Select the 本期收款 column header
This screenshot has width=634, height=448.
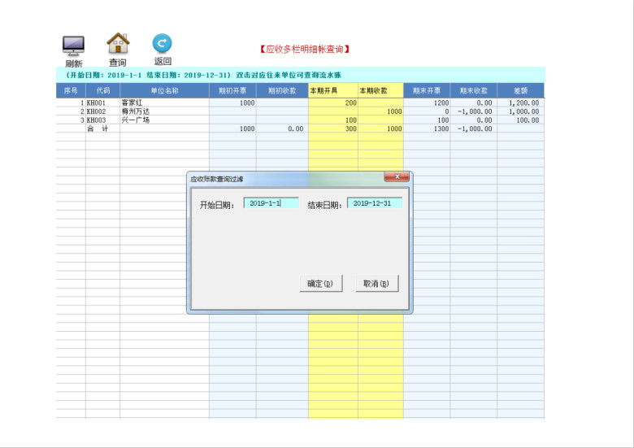380,90
